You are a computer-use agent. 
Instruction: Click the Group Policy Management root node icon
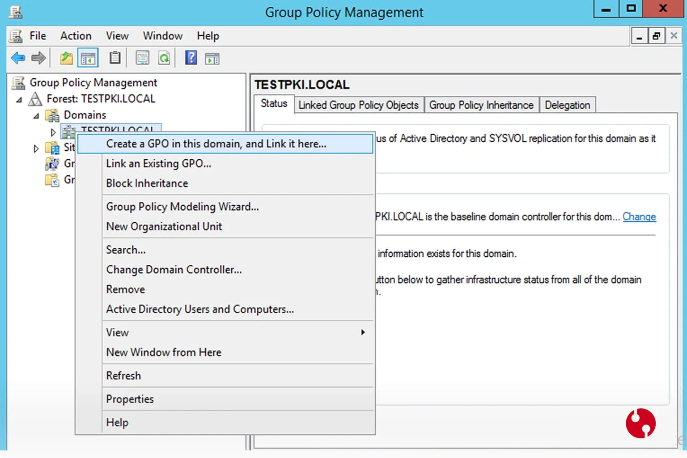(x=18, y=83)
